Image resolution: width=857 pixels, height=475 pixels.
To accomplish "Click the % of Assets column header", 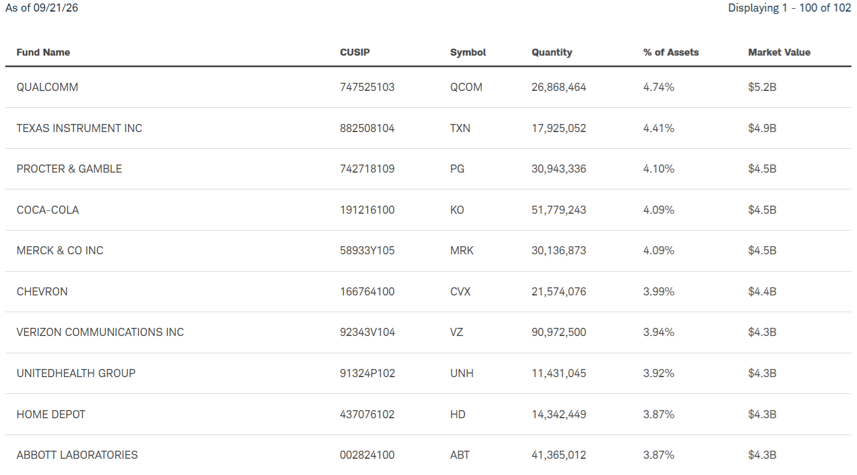I will 671,52.
